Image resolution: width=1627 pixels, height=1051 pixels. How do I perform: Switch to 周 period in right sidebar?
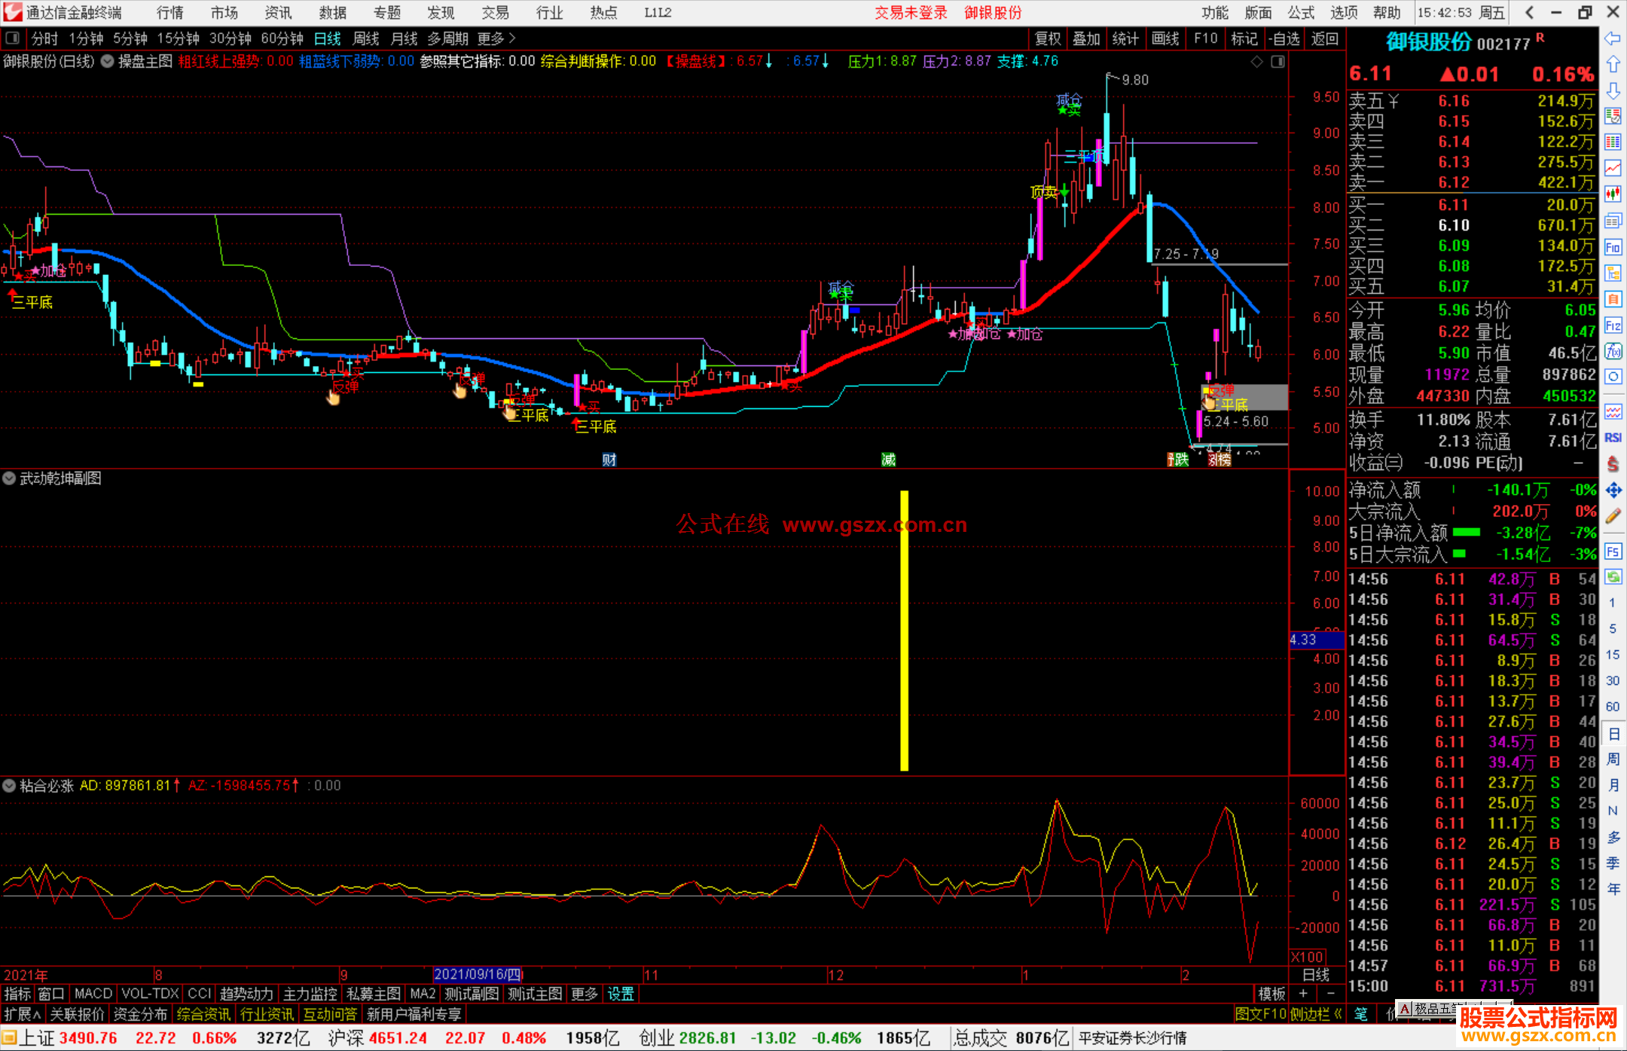1613,759
